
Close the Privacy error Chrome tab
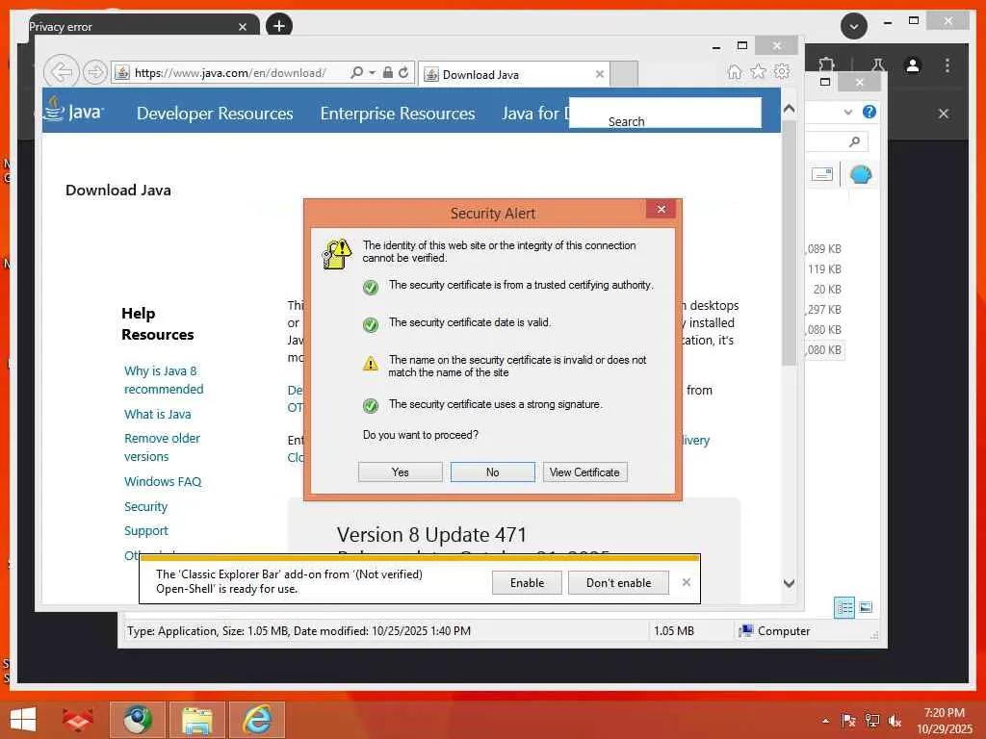coord(243,27)
